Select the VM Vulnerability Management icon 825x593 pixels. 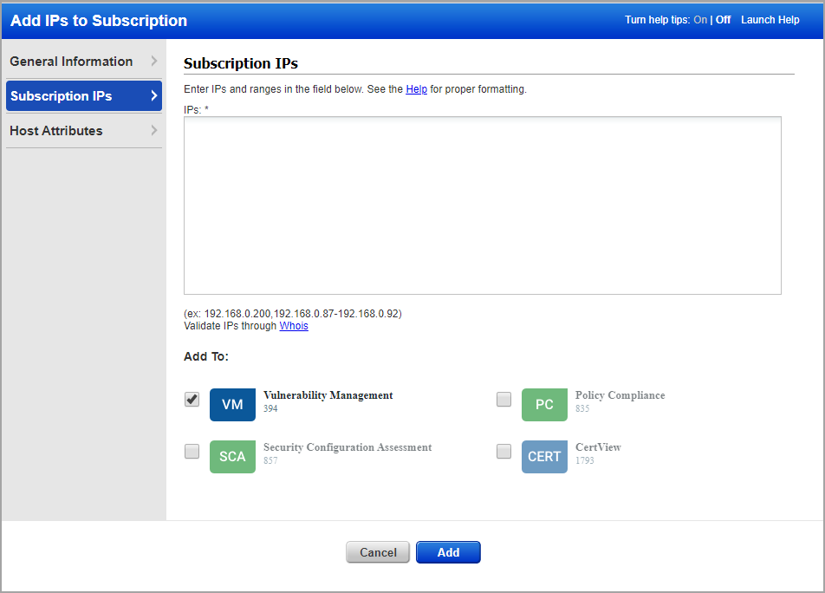pos(232,404)
